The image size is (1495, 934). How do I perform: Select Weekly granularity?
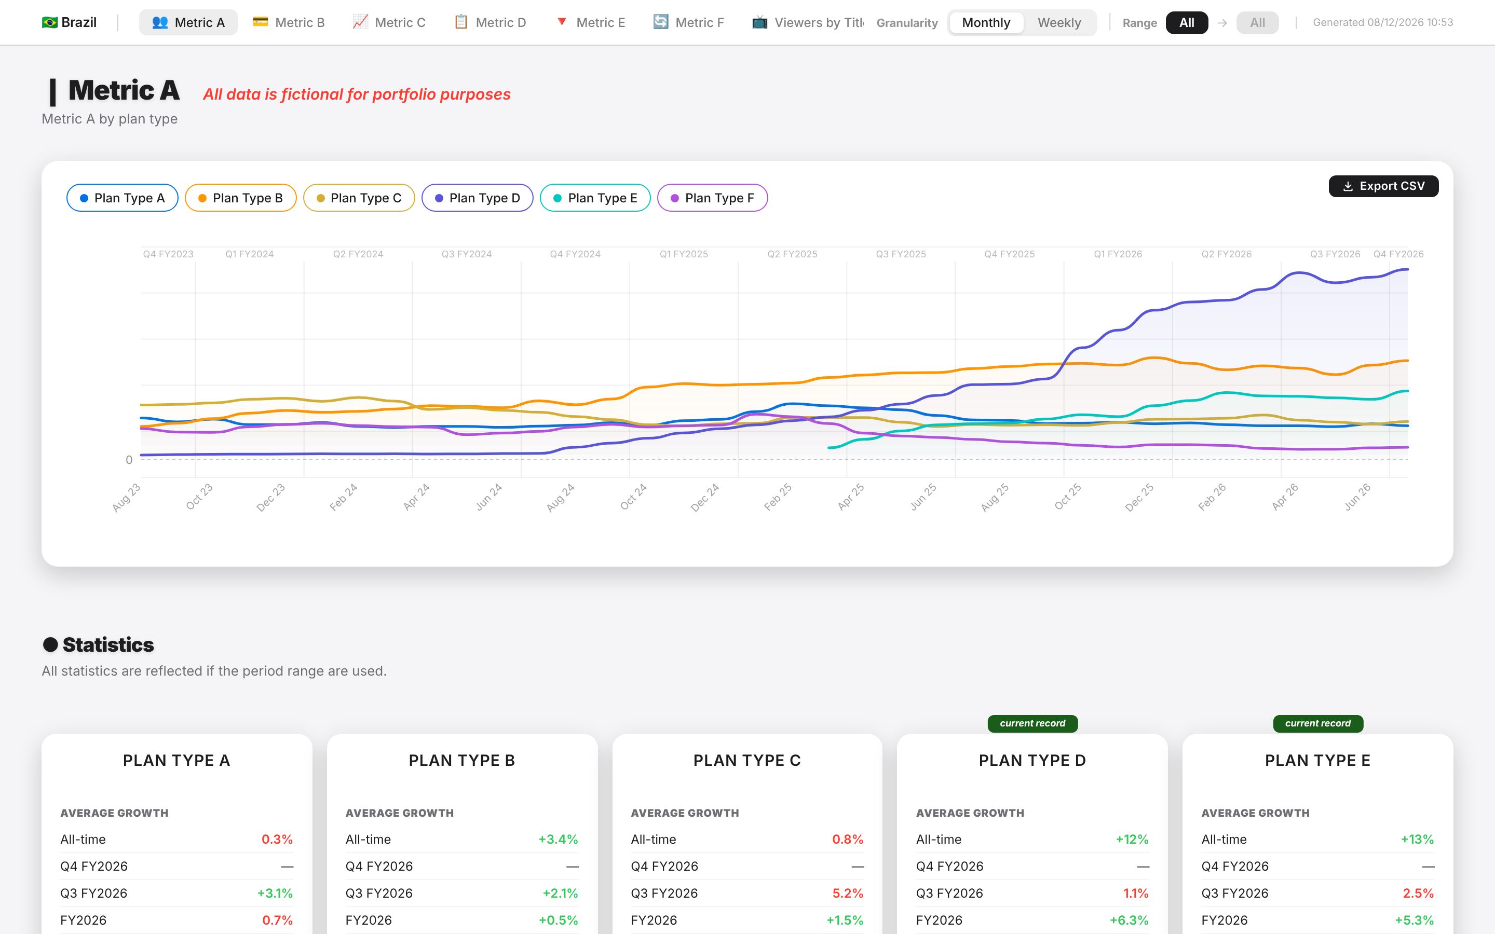point(1059,23)
